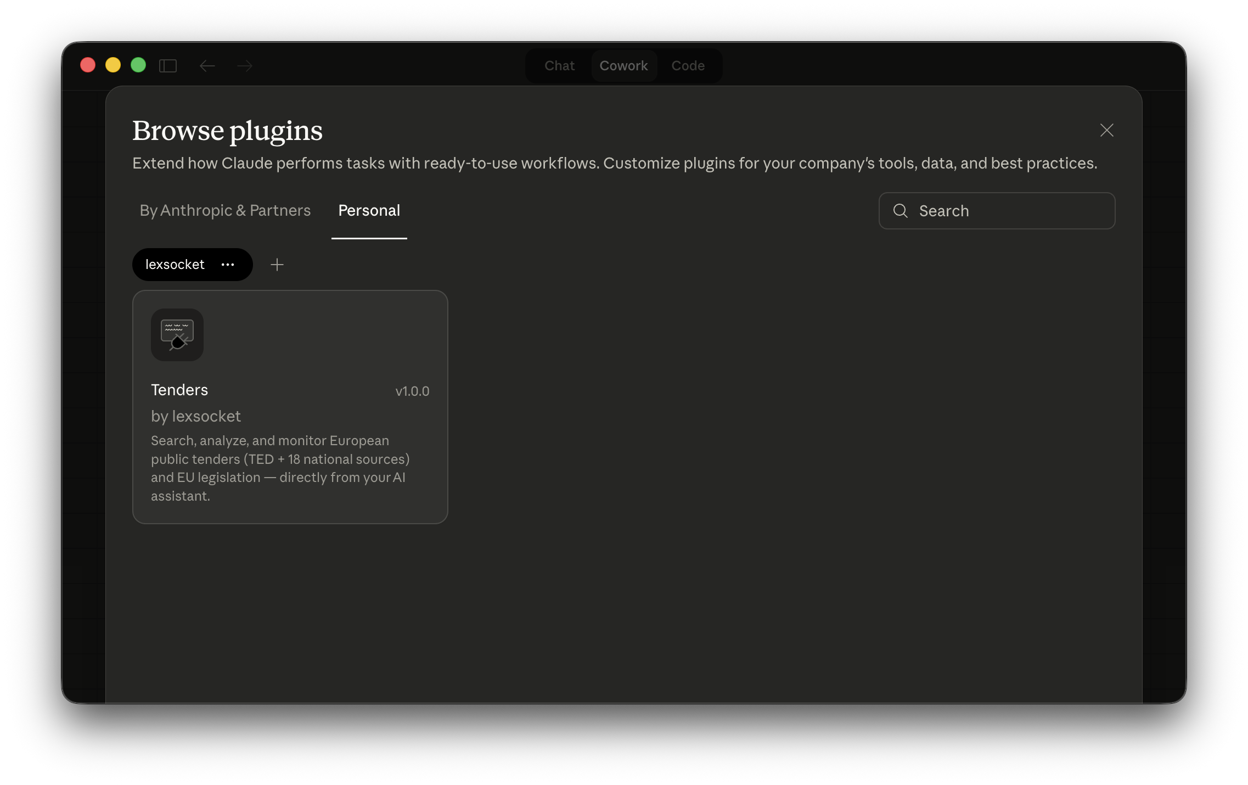
Task: Click the by lexsocket author link
Action: [196, 416]
